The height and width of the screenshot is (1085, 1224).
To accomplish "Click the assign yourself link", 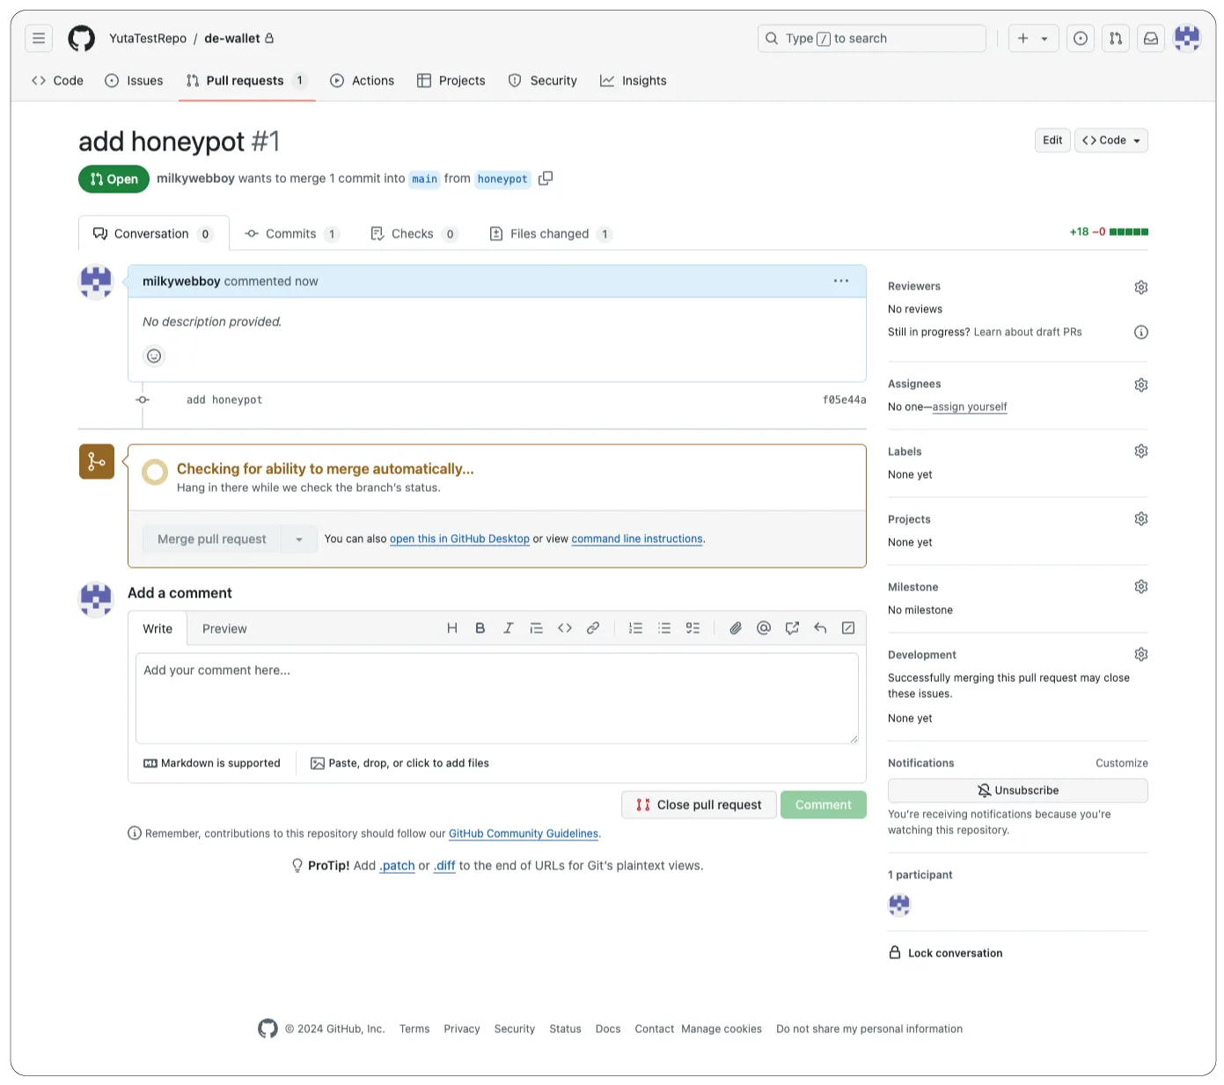I will [970, 407].
